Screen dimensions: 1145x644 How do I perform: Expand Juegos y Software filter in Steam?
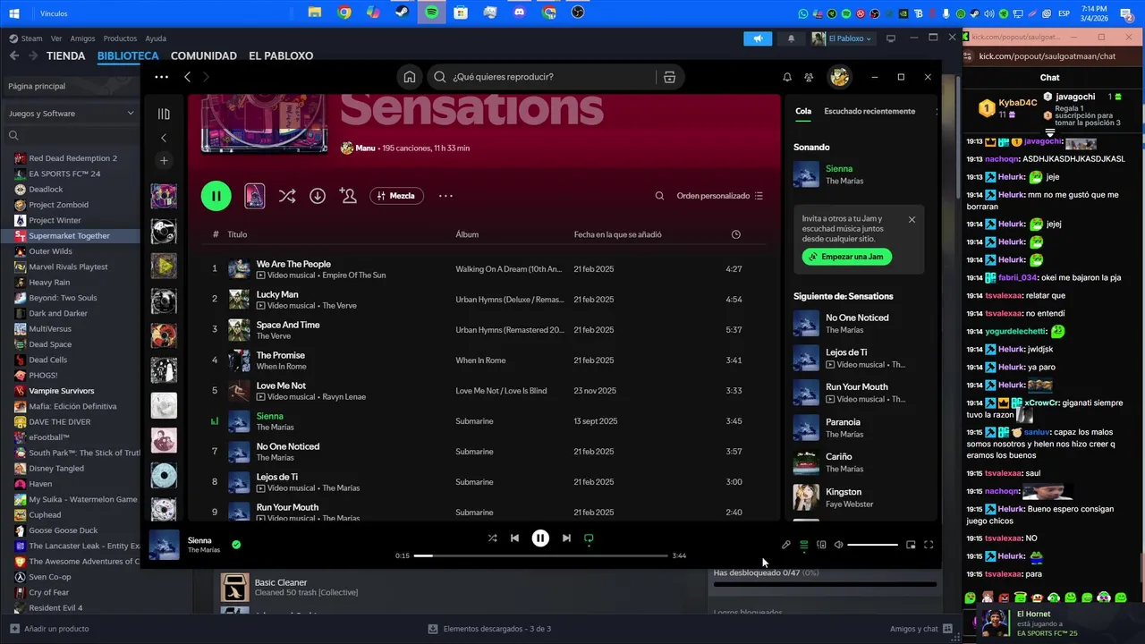point(72,114)
